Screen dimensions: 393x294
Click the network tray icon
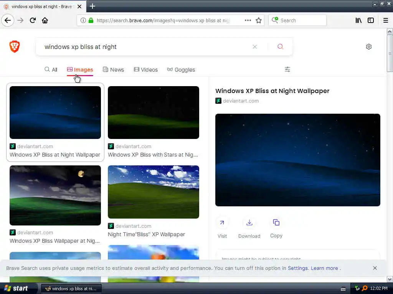coord(357,289)
